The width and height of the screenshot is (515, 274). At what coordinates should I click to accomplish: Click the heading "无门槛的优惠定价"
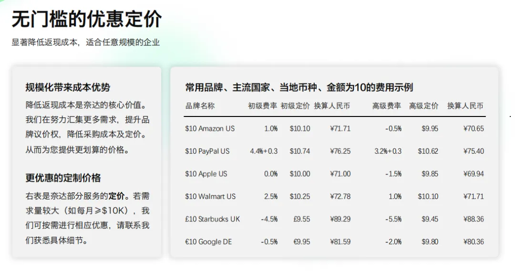pos(87,19)
